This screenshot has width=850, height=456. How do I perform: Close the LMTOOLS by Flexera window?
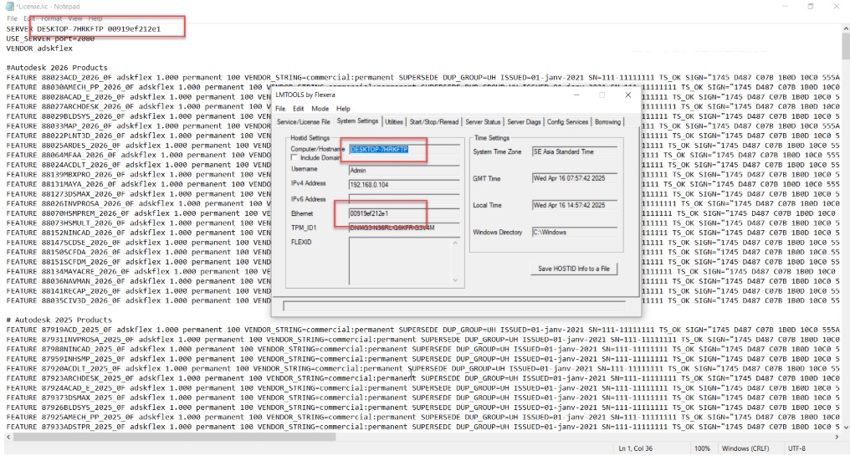pos(628,95)
